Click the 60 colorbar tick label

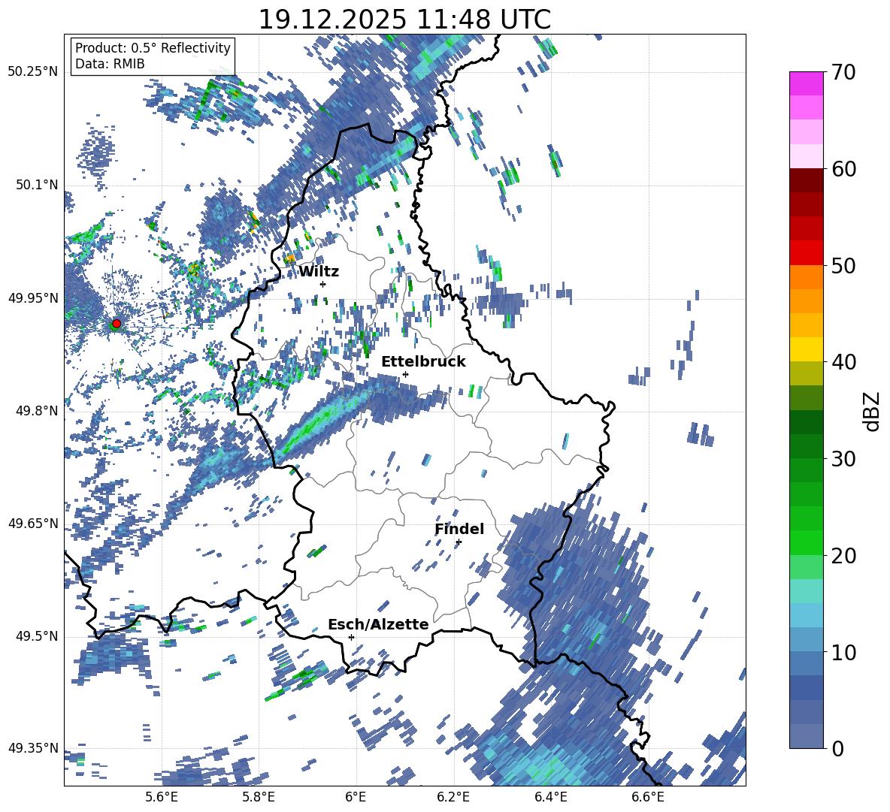843,169
